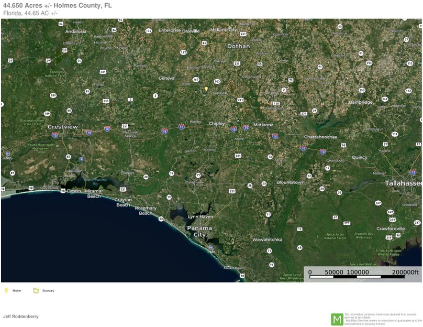The width and height of the screenshot is (423, 327).
Task: Click the I-10 interstate shield near Crestview
Action: 54,135
